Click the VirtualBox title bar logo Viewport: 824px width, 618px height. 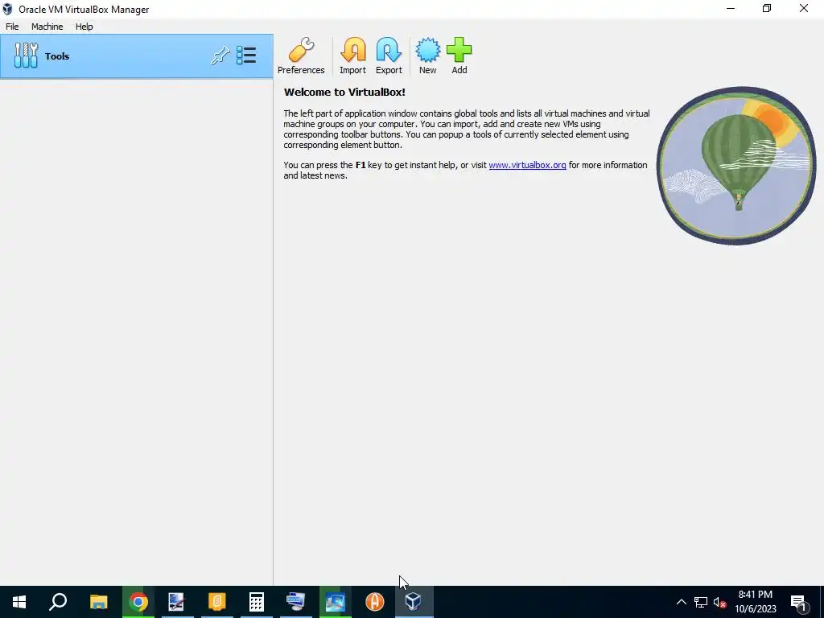point(7,9)
